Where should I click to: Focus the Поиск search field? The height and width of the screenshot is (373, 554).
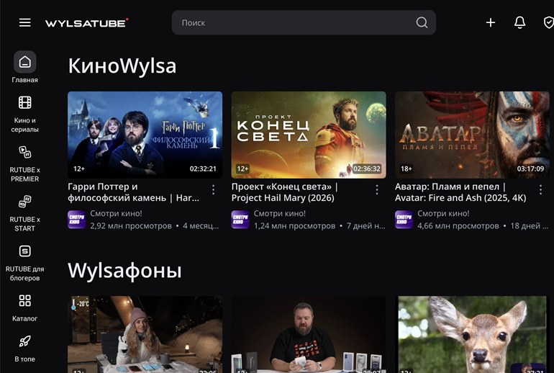point(304,22)
